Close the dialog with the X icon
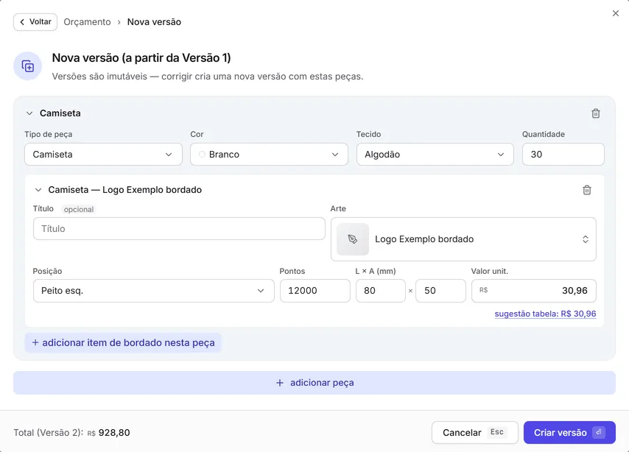This screenshot has width=629, height=452. [615, 13]
